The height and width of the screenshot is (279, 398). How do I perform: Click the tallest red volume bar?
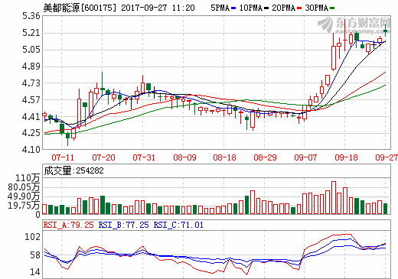coord(334,197)
